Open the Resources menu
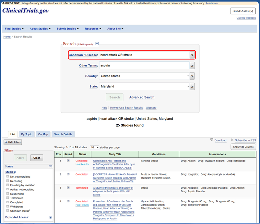Screen dimensions: 260x224 click(x=93, y=29)
